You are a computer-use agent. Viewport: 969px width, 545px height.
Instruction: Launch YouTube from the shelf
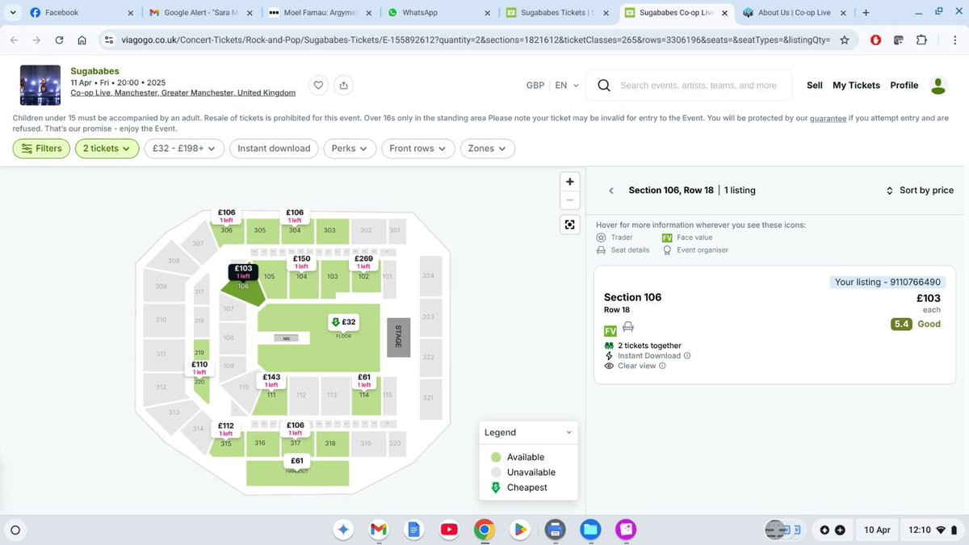(449, 530)
